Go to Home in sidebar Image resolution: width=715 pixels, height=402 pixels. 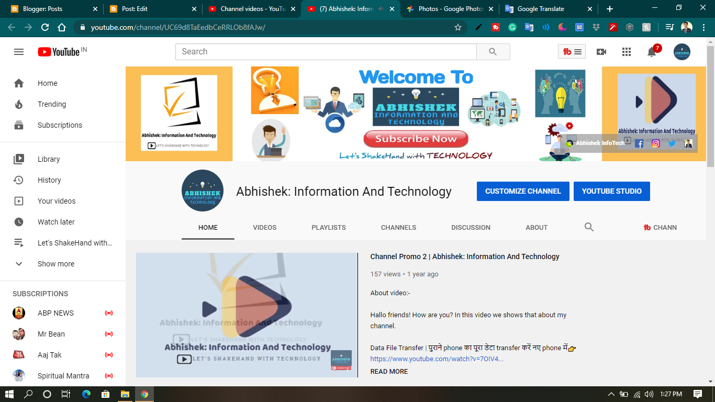[63, 83]
